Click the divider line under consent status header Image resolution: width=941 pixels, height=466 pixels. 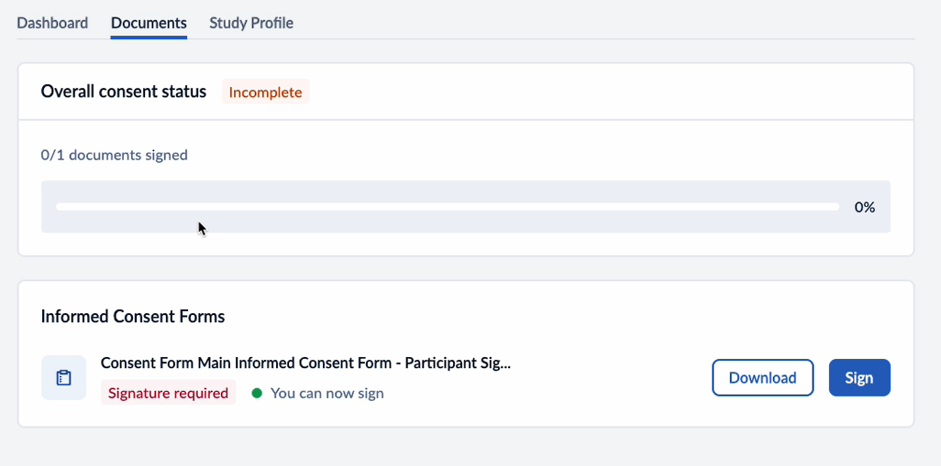coord(465,119)
